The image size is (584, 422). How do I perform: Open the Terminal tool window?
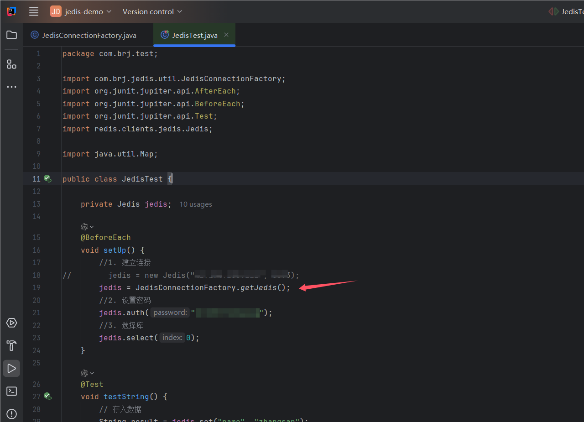pyautogui.click(x=11, y=391)
